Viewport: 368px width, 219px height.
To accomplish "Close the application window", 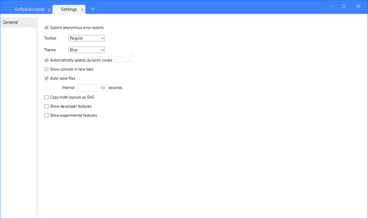I will click(358, 6).
